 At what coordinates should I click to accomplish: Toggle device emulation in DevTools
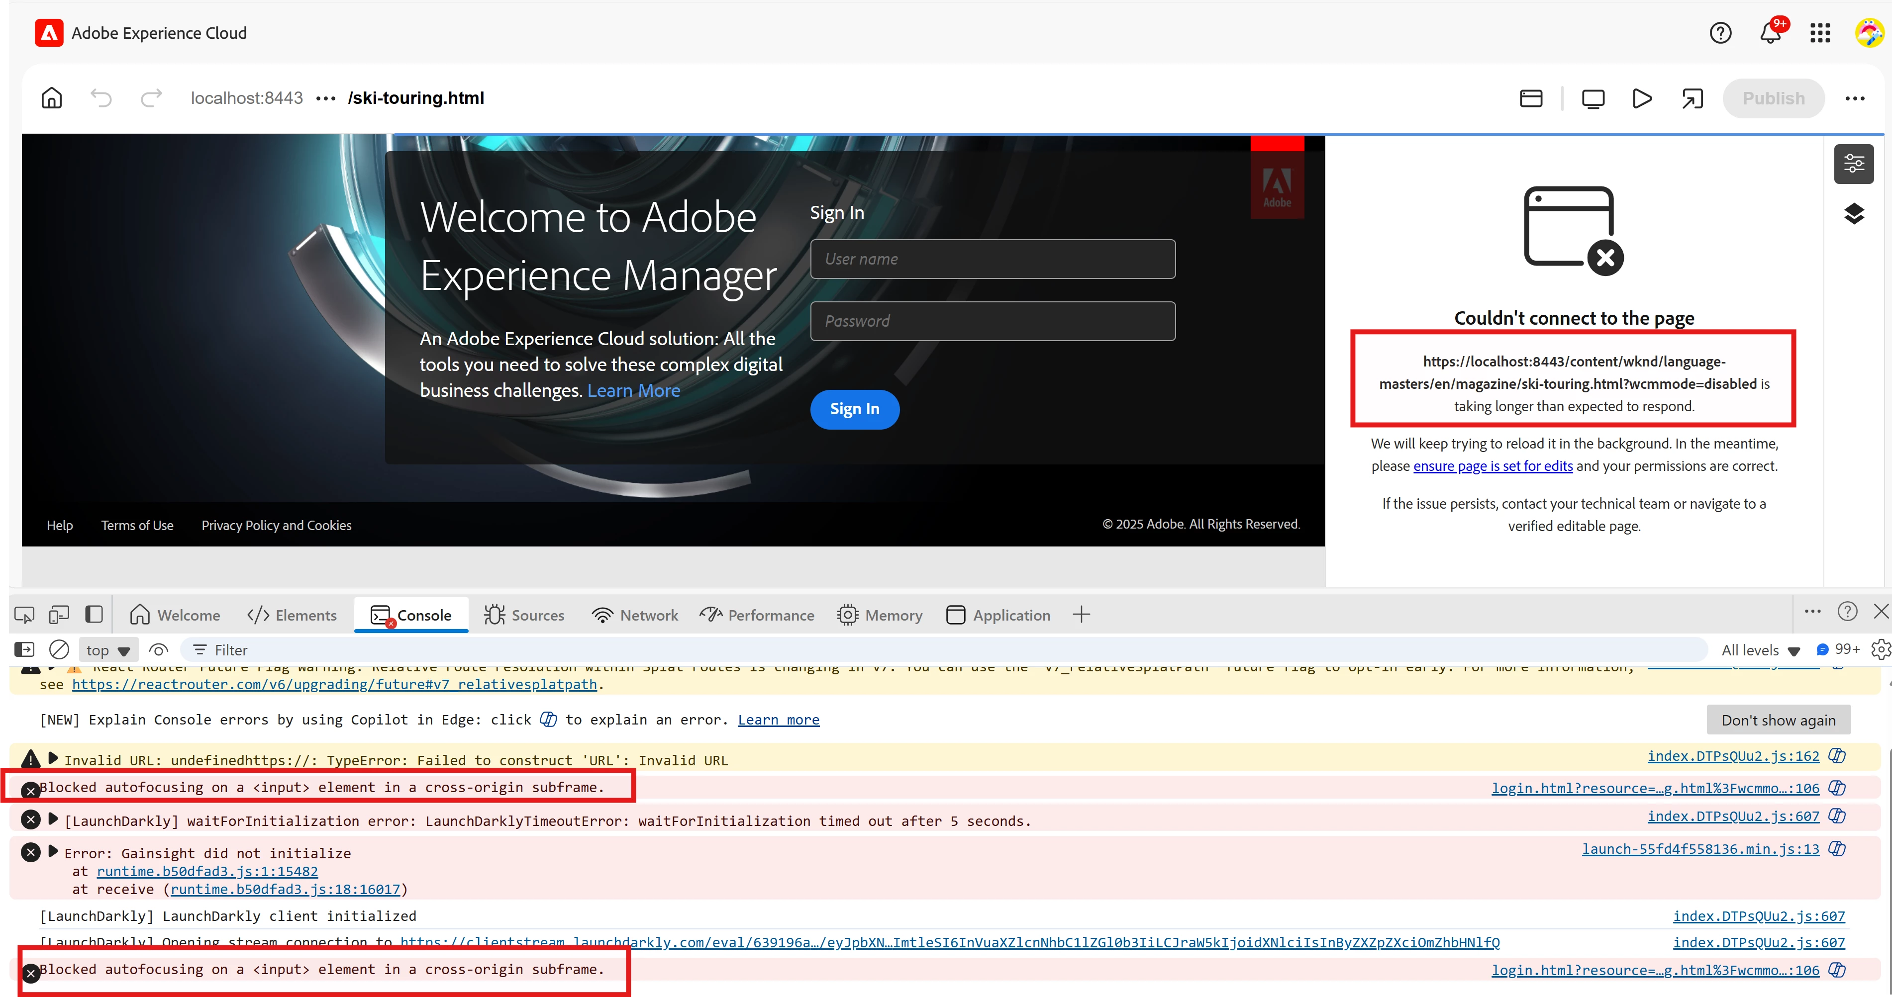pos(59,615)
